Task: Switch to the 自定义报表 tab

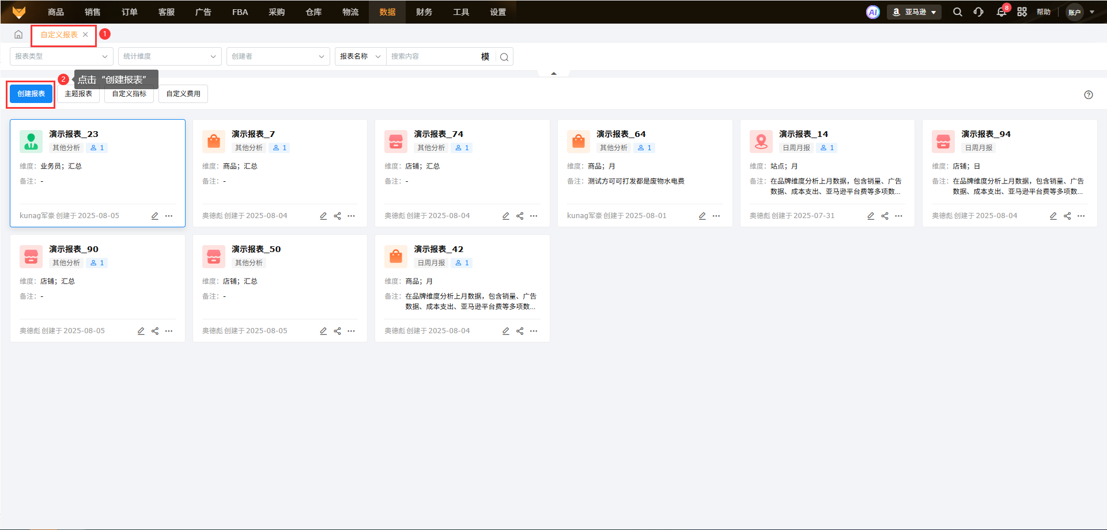Action: [x=59, y=35]
